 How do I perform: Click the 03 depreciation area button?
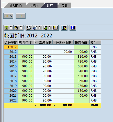[x=20, y=16]
